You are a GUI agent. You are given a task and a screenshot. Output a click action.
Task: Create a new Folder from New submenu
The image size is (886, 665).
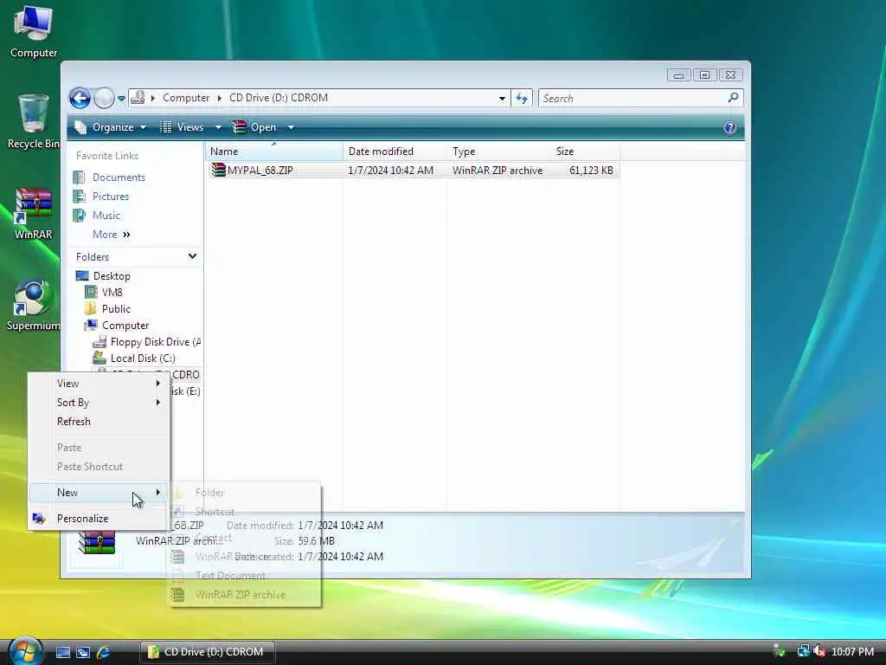click(x=244, y=493)
